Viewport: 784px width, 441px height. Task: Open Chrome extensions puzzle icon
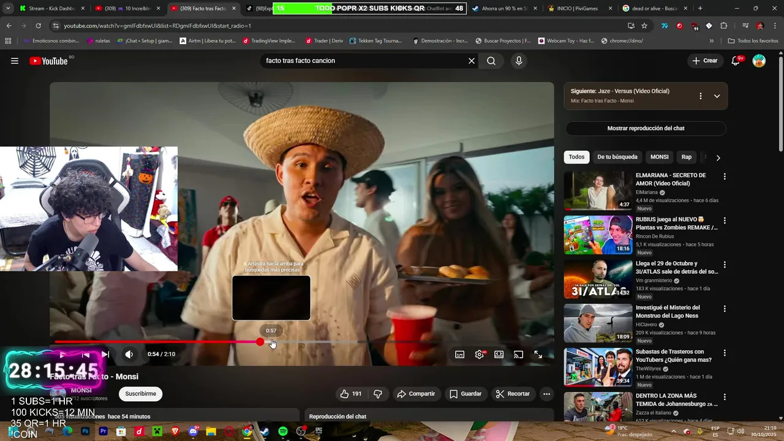[724, 26]
